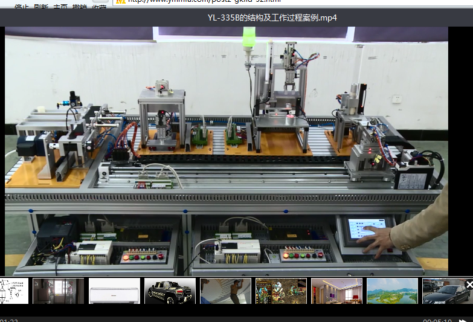473x322 pixels.
Task: Go to 主页 (Home) in browser toolbar
Action: pos(60,6)
